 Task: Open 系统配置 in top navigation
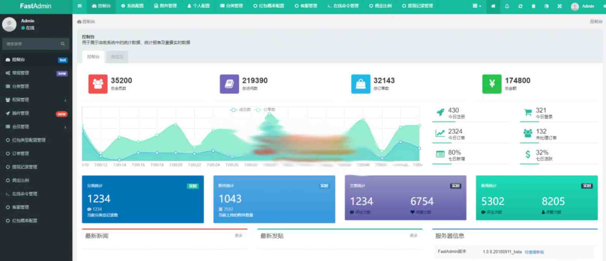click(x=132, y=6)
